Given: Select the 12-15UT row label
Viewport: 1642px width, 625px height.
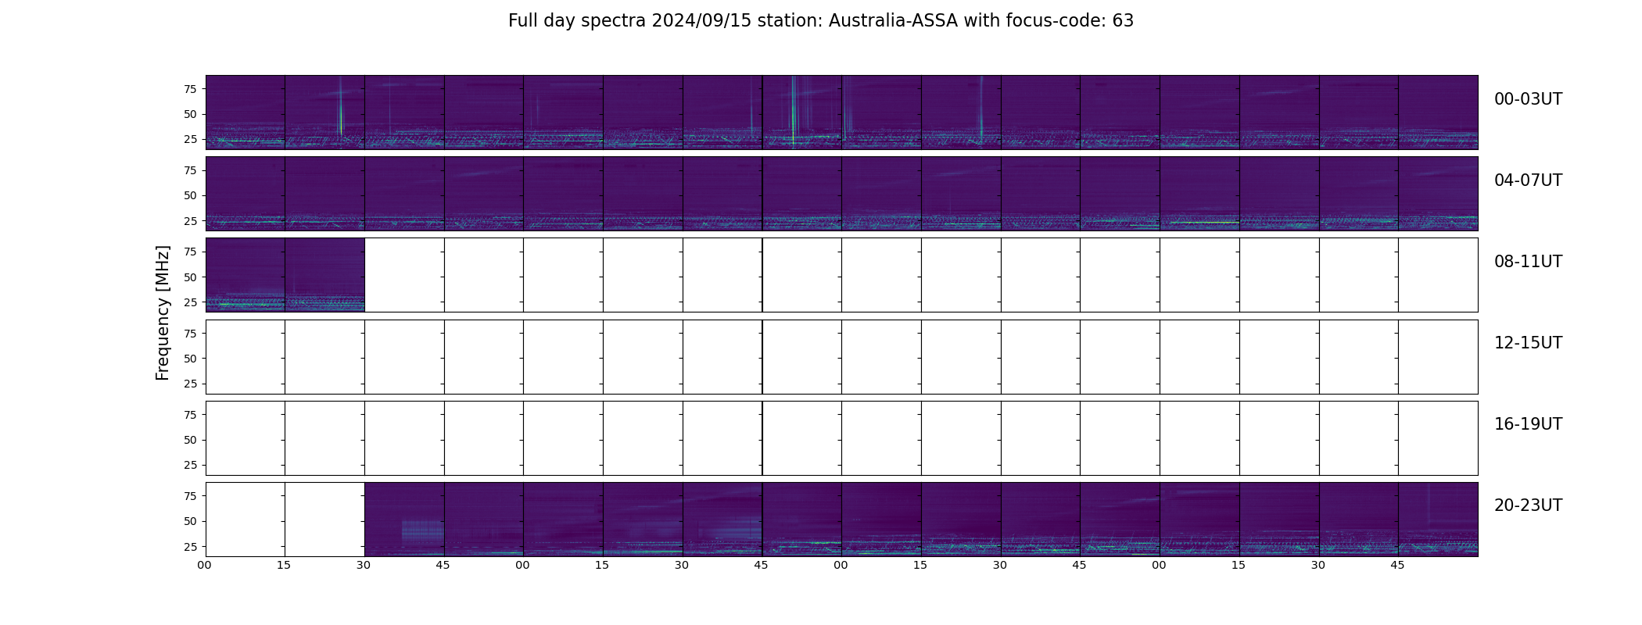Looking at the screenshot, I should tap(1528, 343).
